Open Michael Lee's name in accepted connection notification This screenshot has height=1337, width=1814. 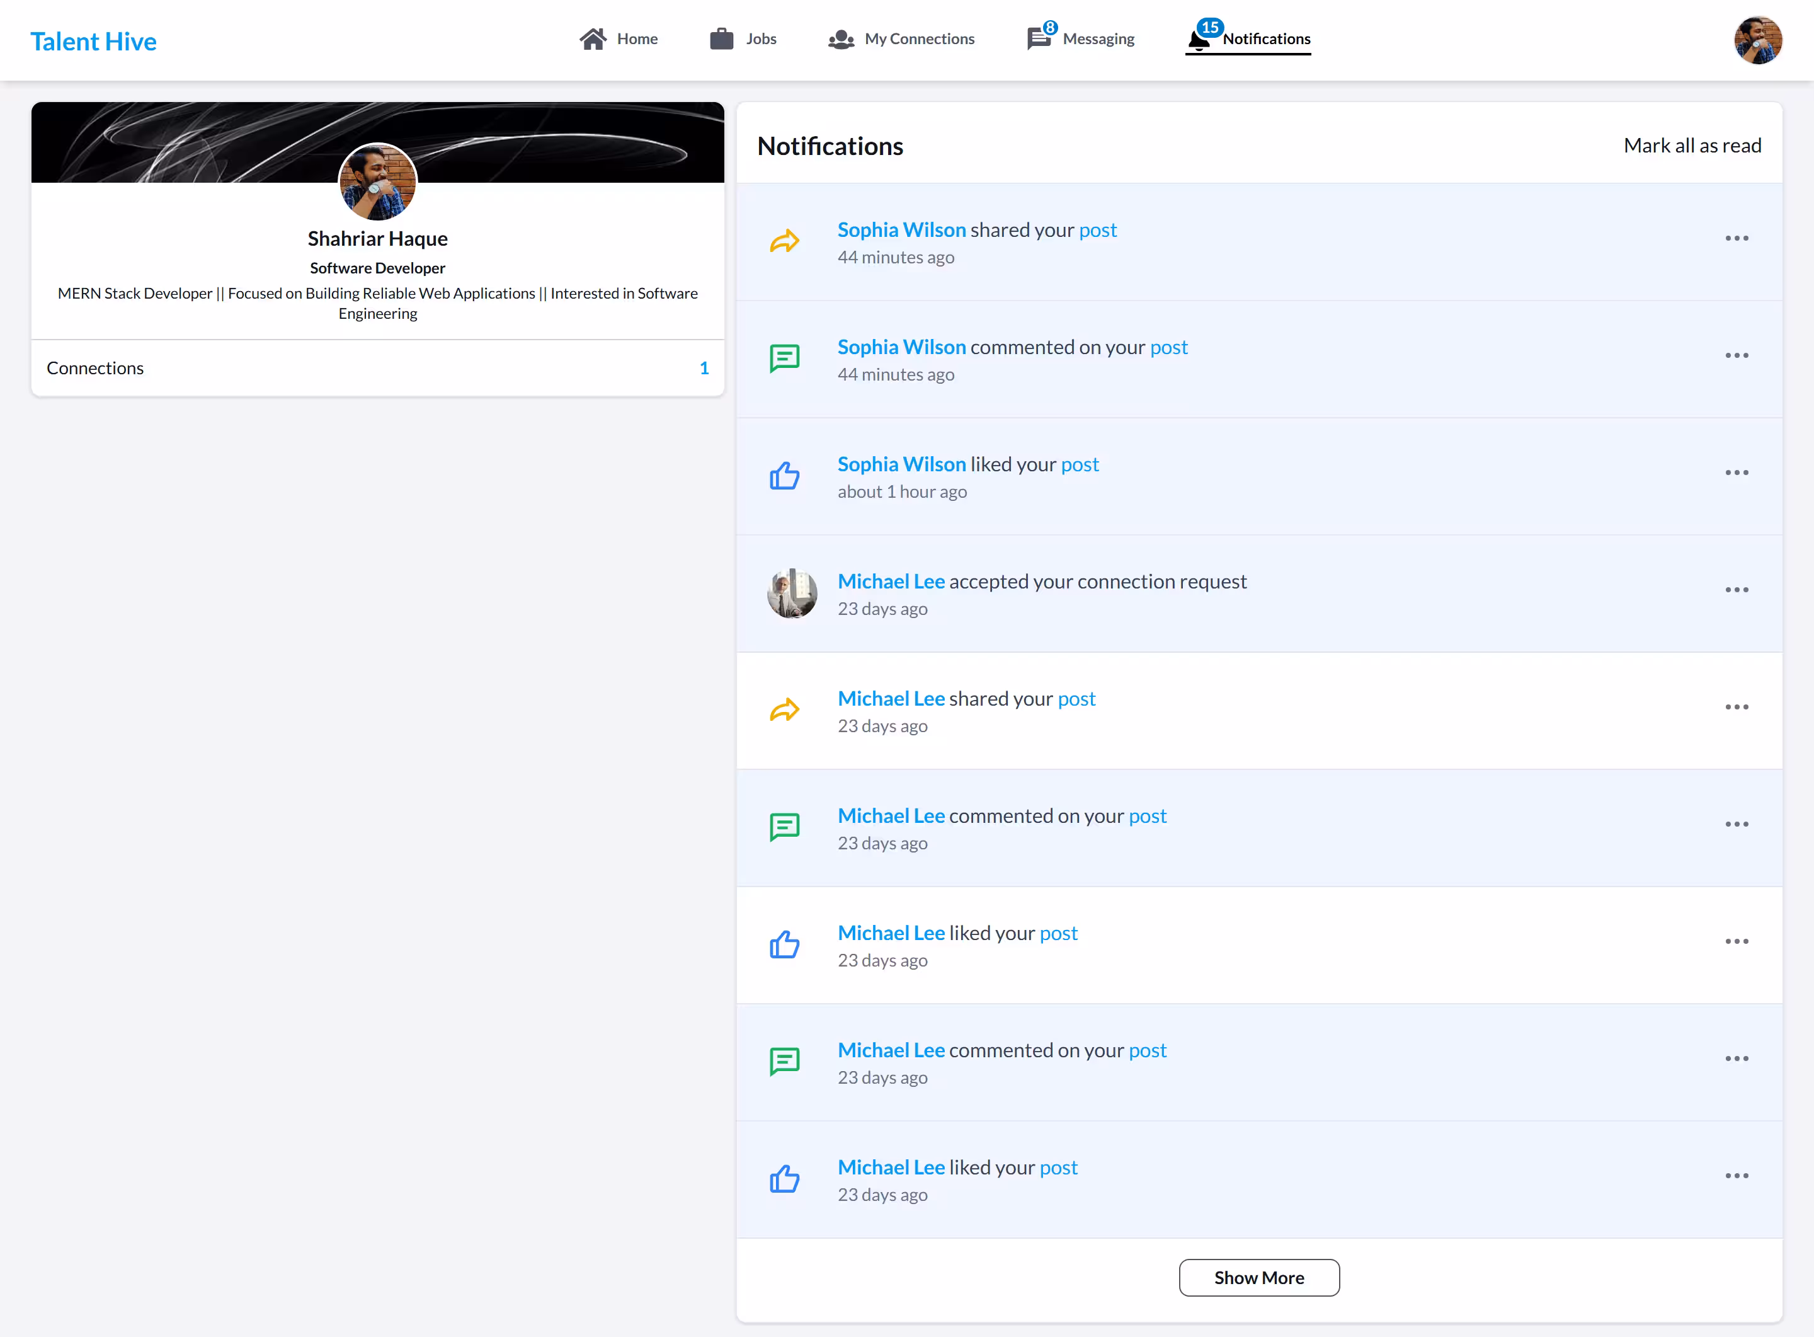[891, 582]
